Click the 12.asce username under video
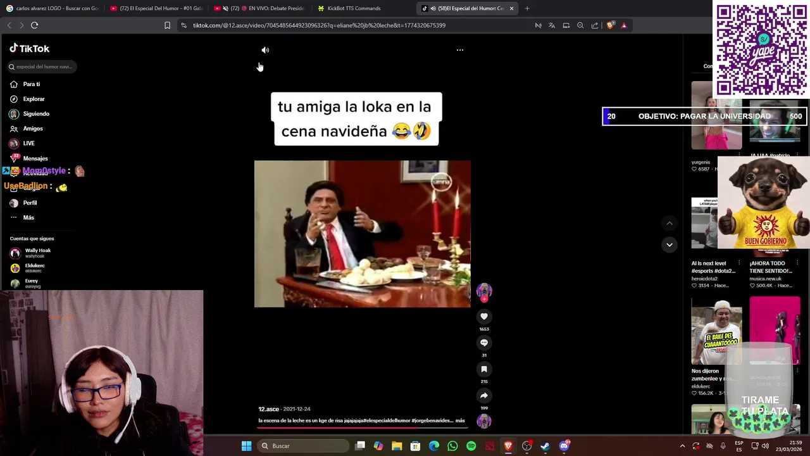The image size is (810, 456). 268,409
